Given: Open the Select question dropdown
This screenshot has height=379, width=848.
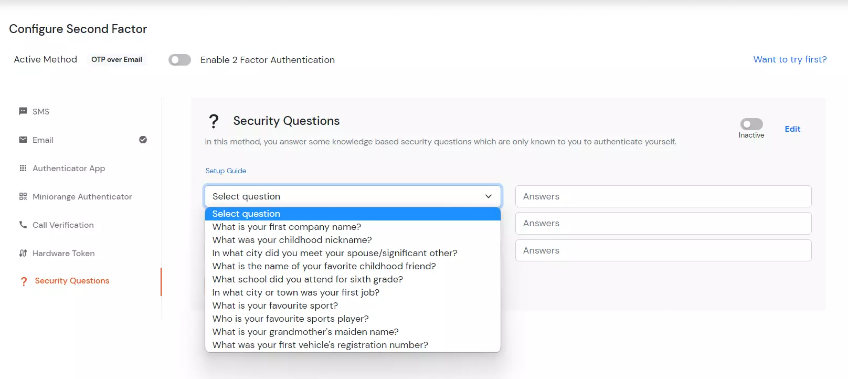Looking at the screenshot, I should (352, 196).
